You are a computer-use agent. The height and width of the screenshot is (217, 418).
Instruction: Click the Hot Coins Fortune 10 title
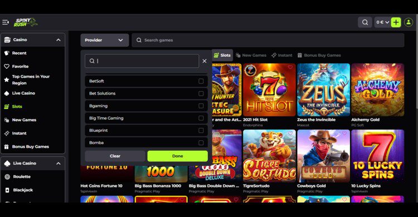click(x=101, y=186)
